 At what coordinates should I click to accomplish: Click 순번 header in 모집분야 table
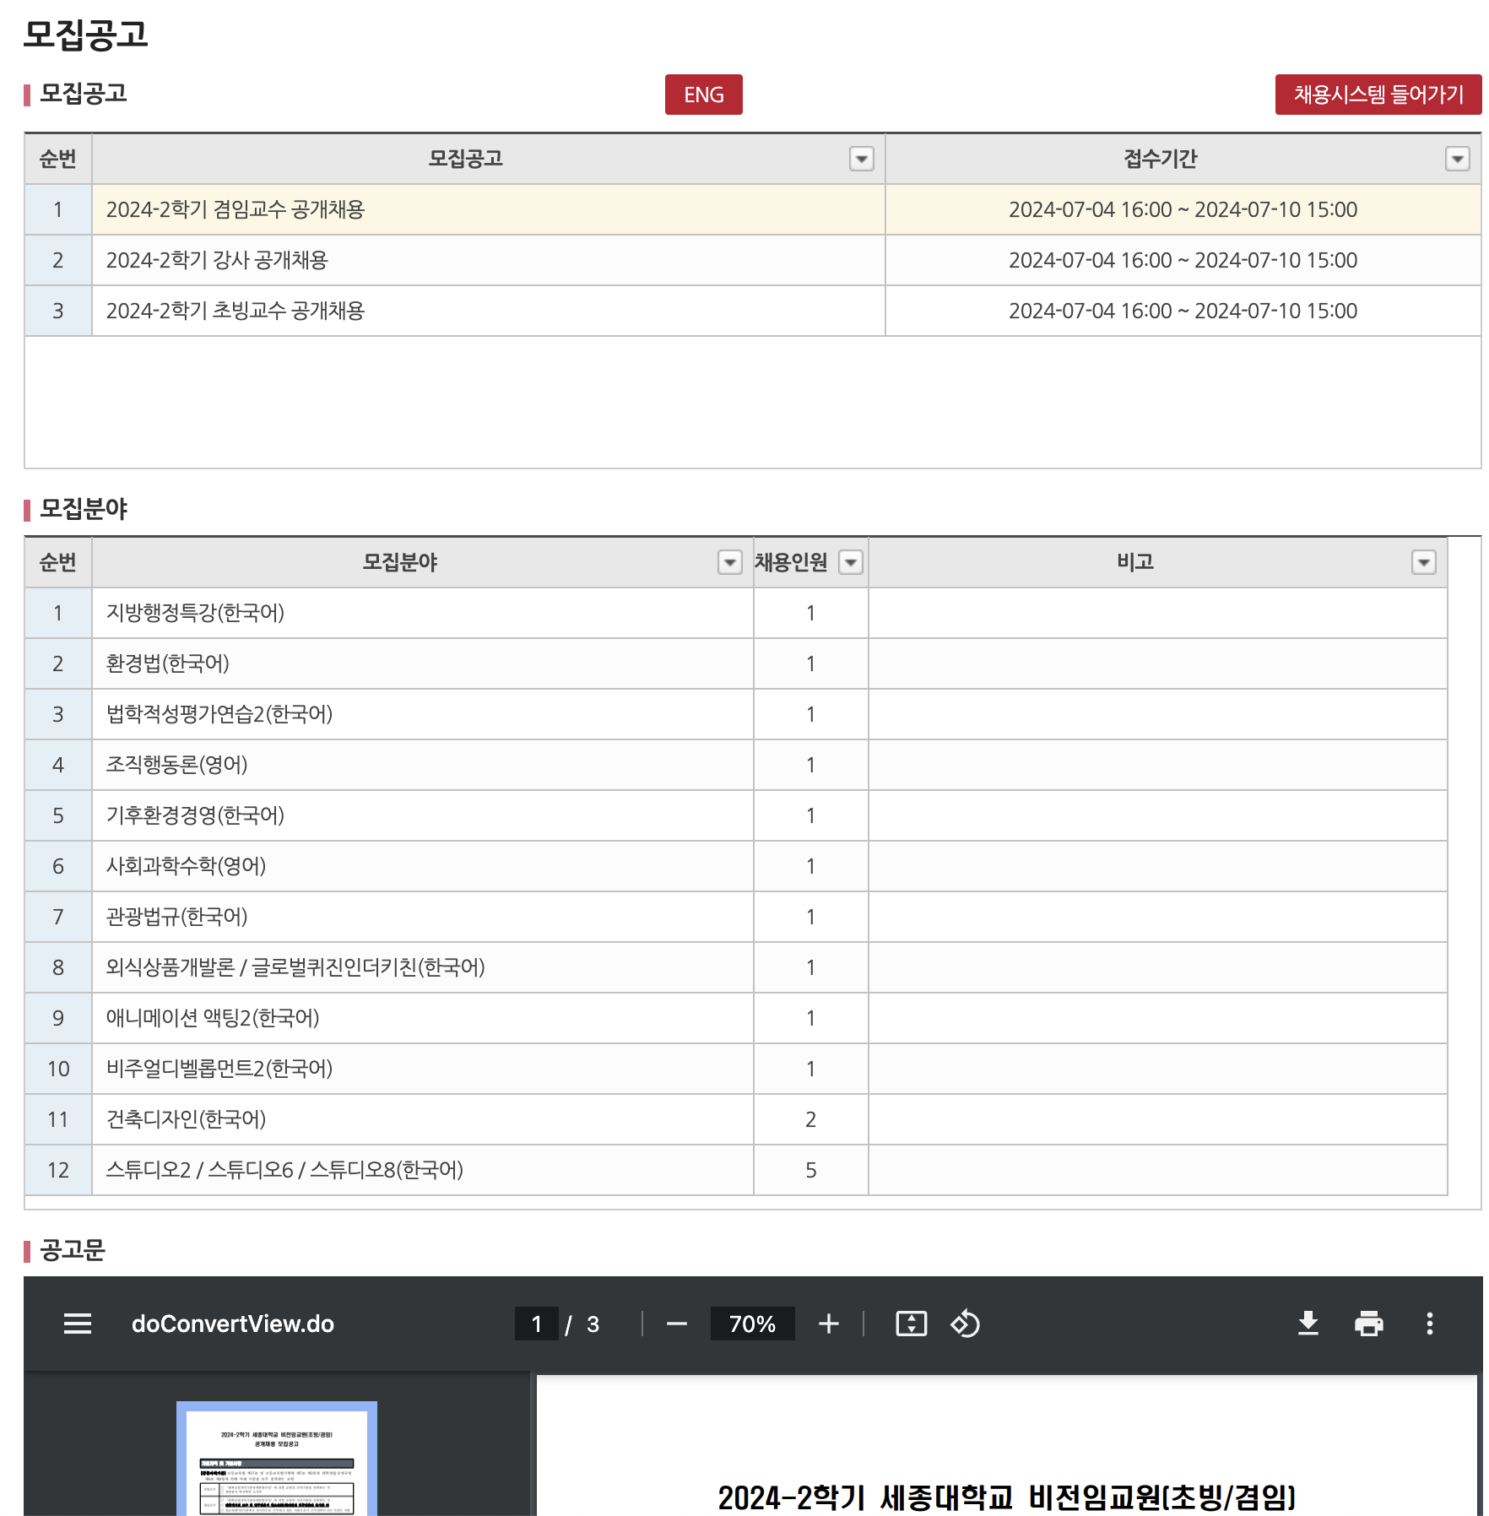click(x=58, y=562)
